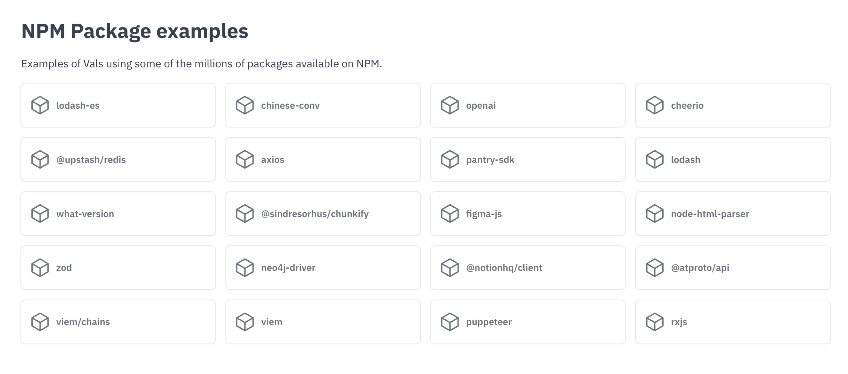Open the @notionhq/client package example

pos(527,268)
